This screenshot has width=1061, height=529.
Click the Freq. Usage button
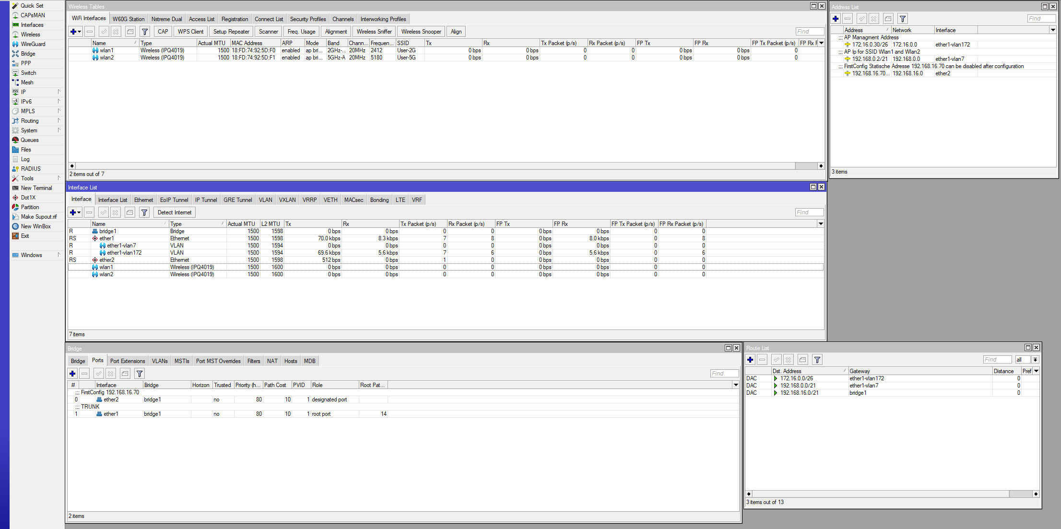[301, 32]
